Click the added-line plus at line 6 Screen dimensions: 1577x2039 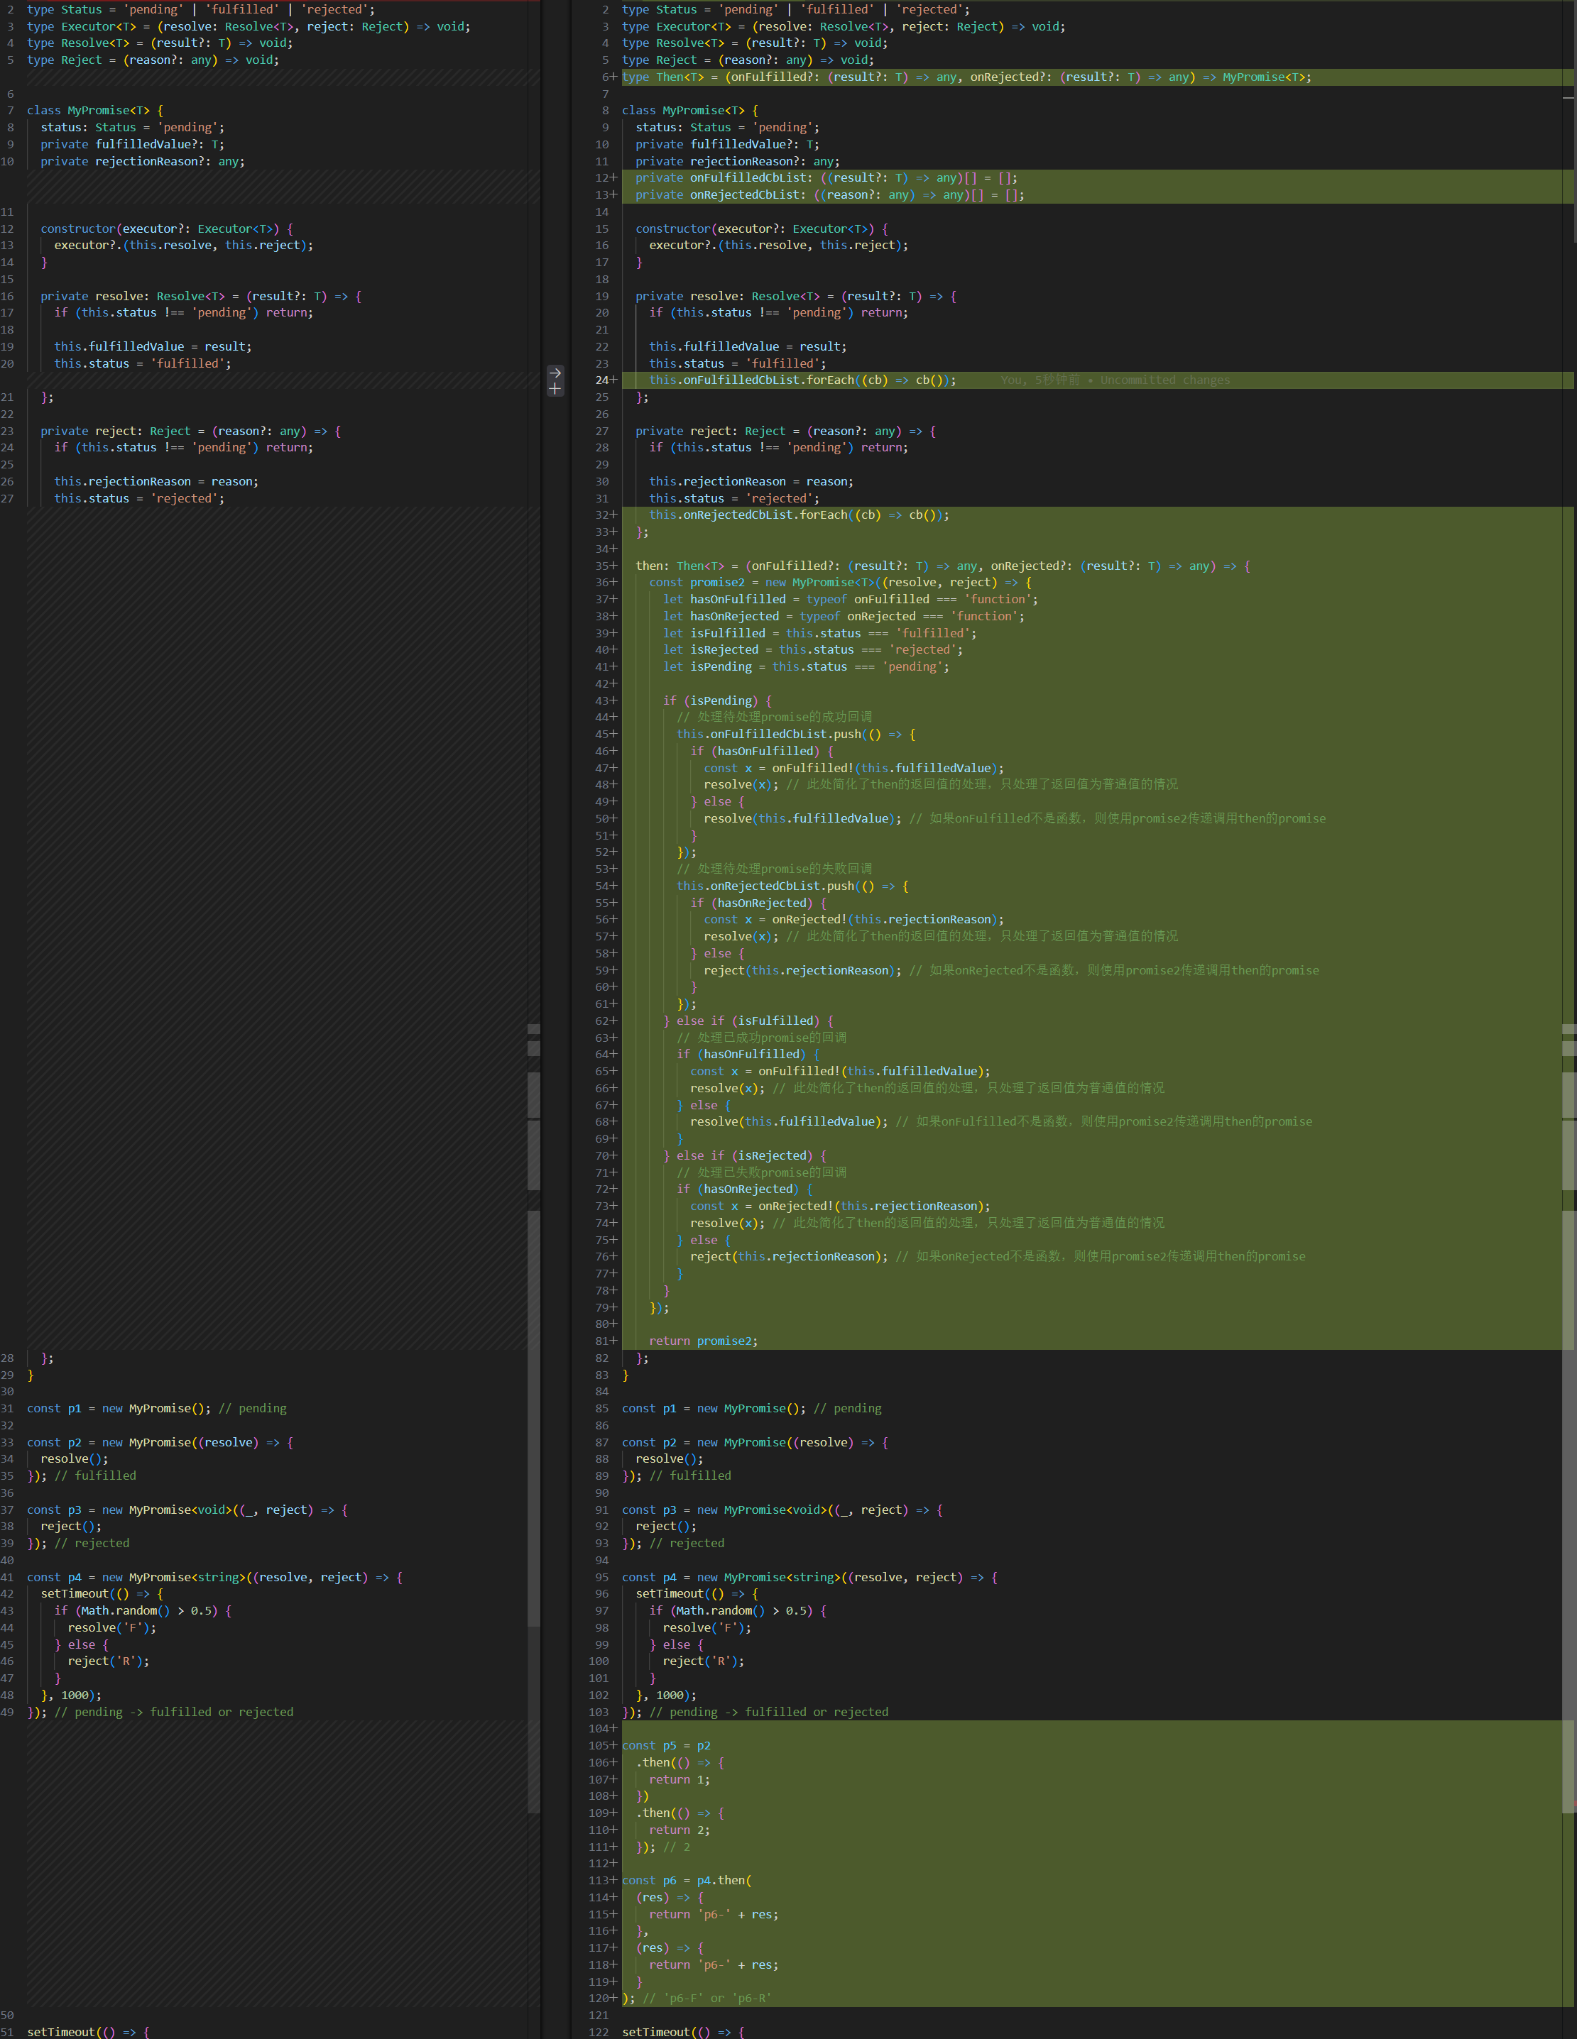pos(613,77)
